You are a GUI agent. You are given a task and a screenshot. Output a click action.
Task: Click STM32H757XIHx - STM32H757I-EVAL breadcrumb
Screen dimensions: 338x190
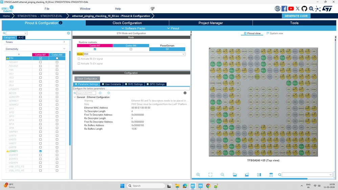pos(40,16)
